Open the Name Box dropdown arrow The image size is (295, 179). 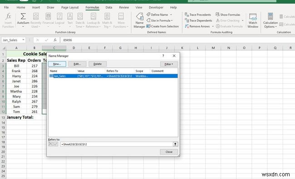[x=23, y=40]
